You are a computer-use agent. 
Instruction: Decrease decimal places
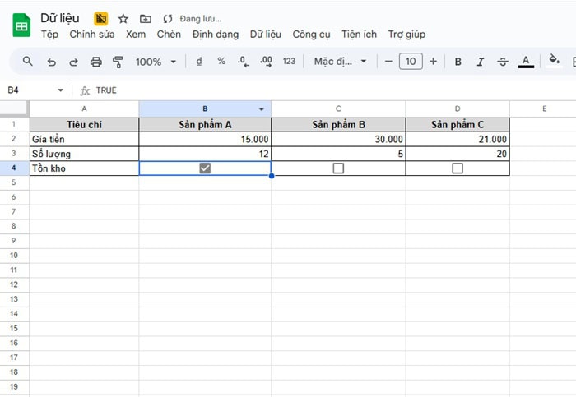244,62
